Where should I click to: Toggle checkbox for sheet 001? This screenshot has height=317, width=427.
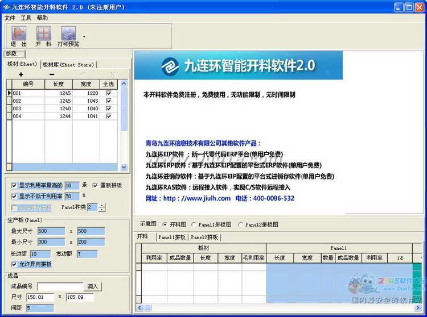pyautogui.click(x=109, y=93)
